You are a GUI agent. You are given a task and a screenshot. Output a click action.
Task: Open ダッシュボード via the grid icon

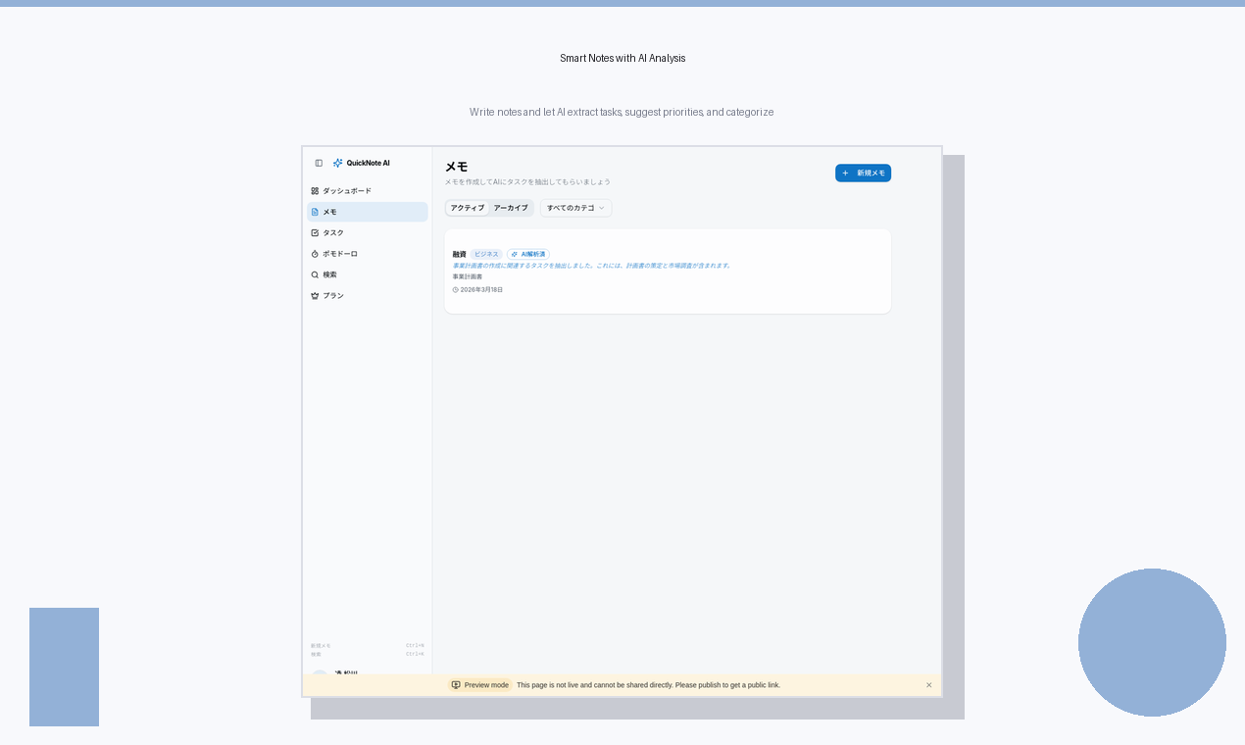click(x=315, y=191)
